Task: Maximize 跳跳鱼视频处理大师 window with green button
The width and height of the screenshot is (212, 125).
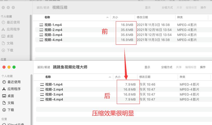Action: pos(14,67)
